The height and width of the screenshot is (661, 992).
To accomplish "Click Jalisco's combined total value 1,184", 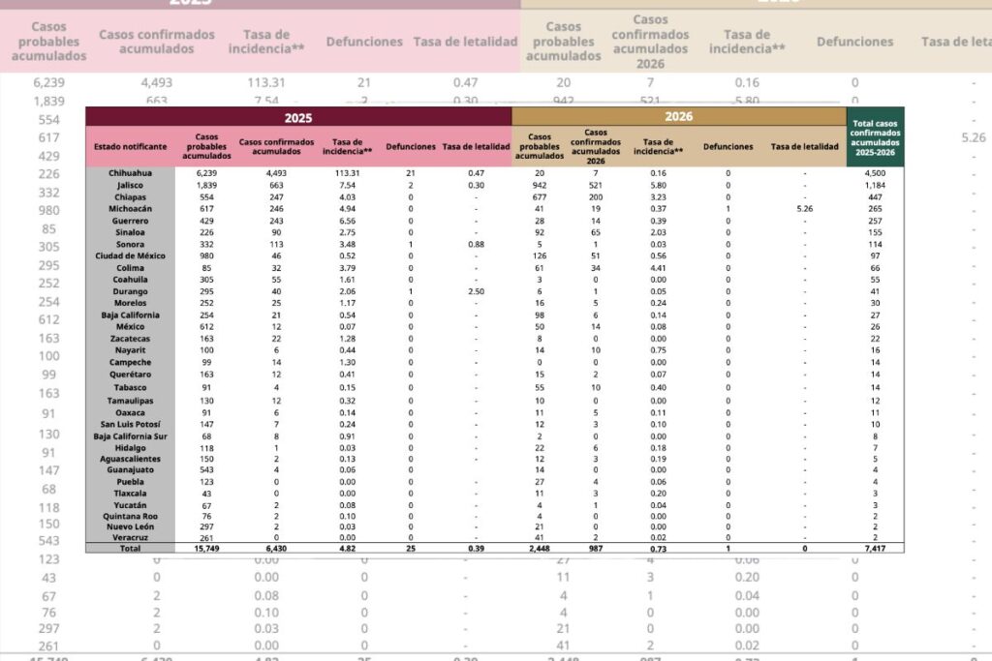I will click(x=876, y=185).
